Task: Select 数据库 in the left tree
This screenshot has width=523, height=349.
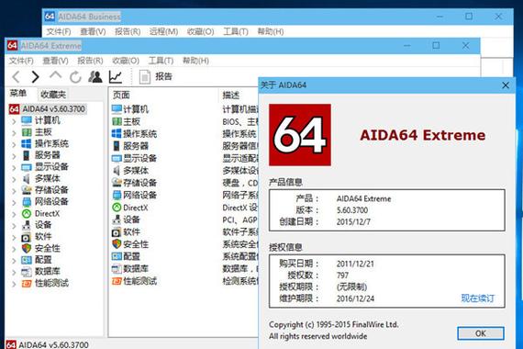Action: coord(48,272)
